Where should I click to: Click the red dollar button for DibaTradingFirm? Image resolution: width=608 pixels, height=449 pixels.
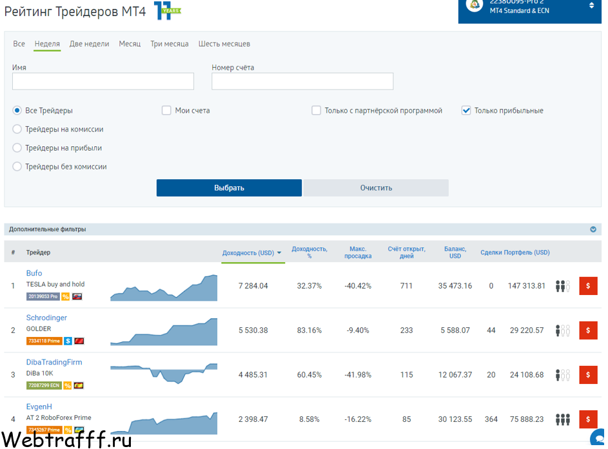point(588,375)
